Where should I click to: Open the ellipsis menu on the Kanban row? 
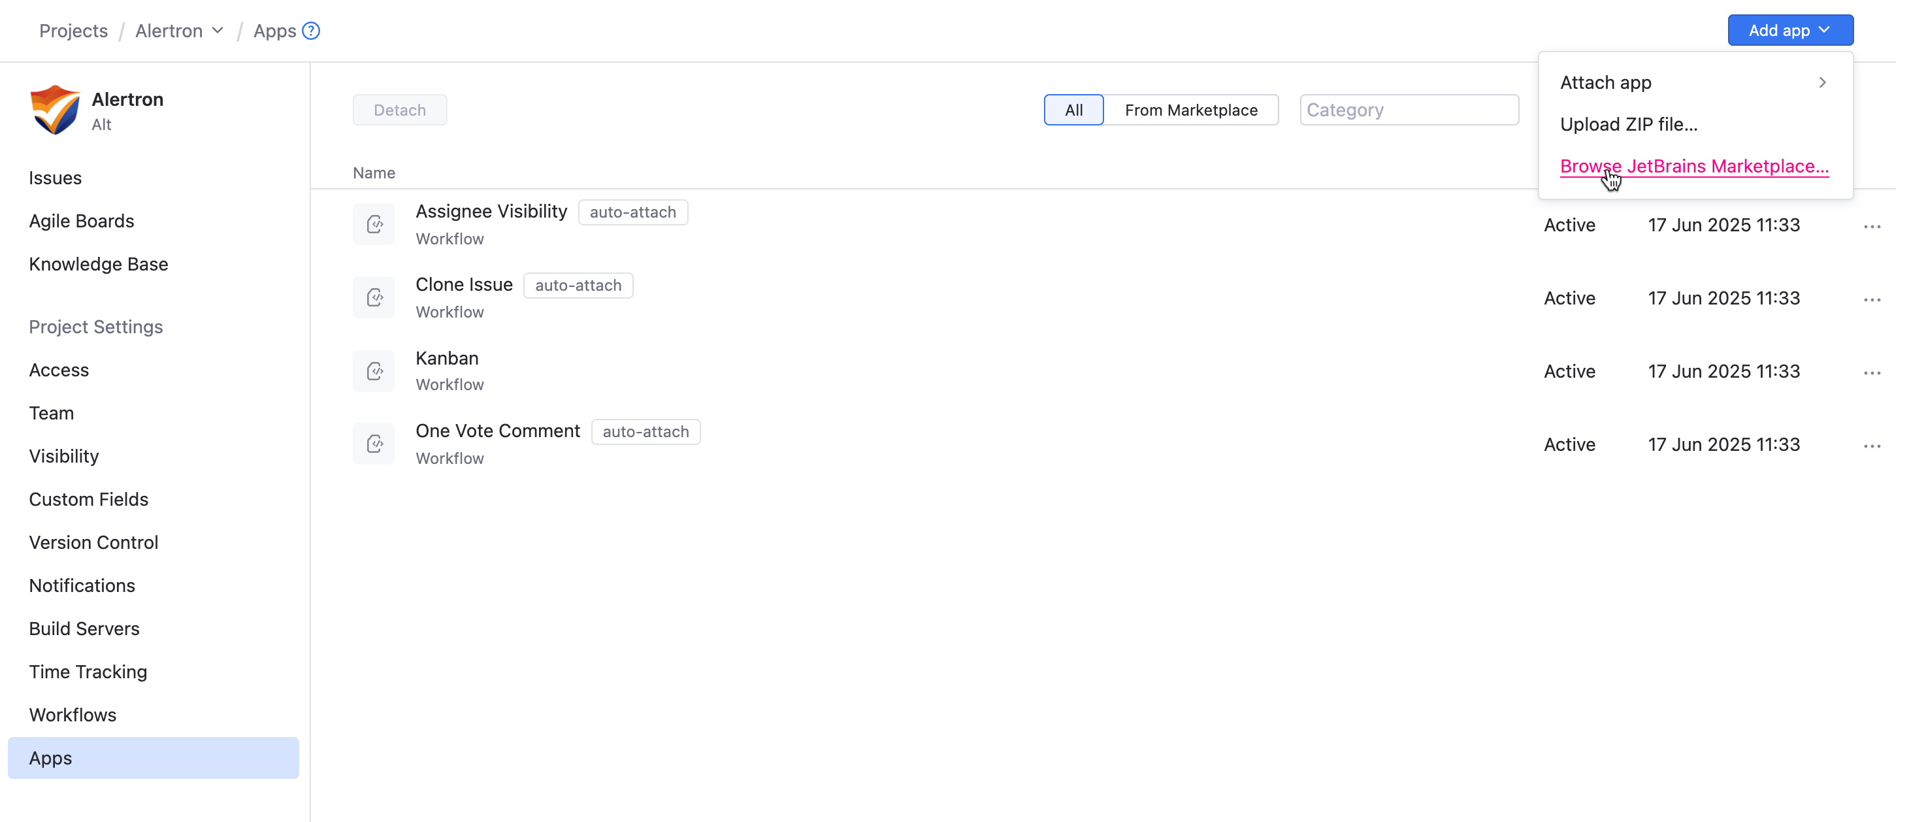1872,373
